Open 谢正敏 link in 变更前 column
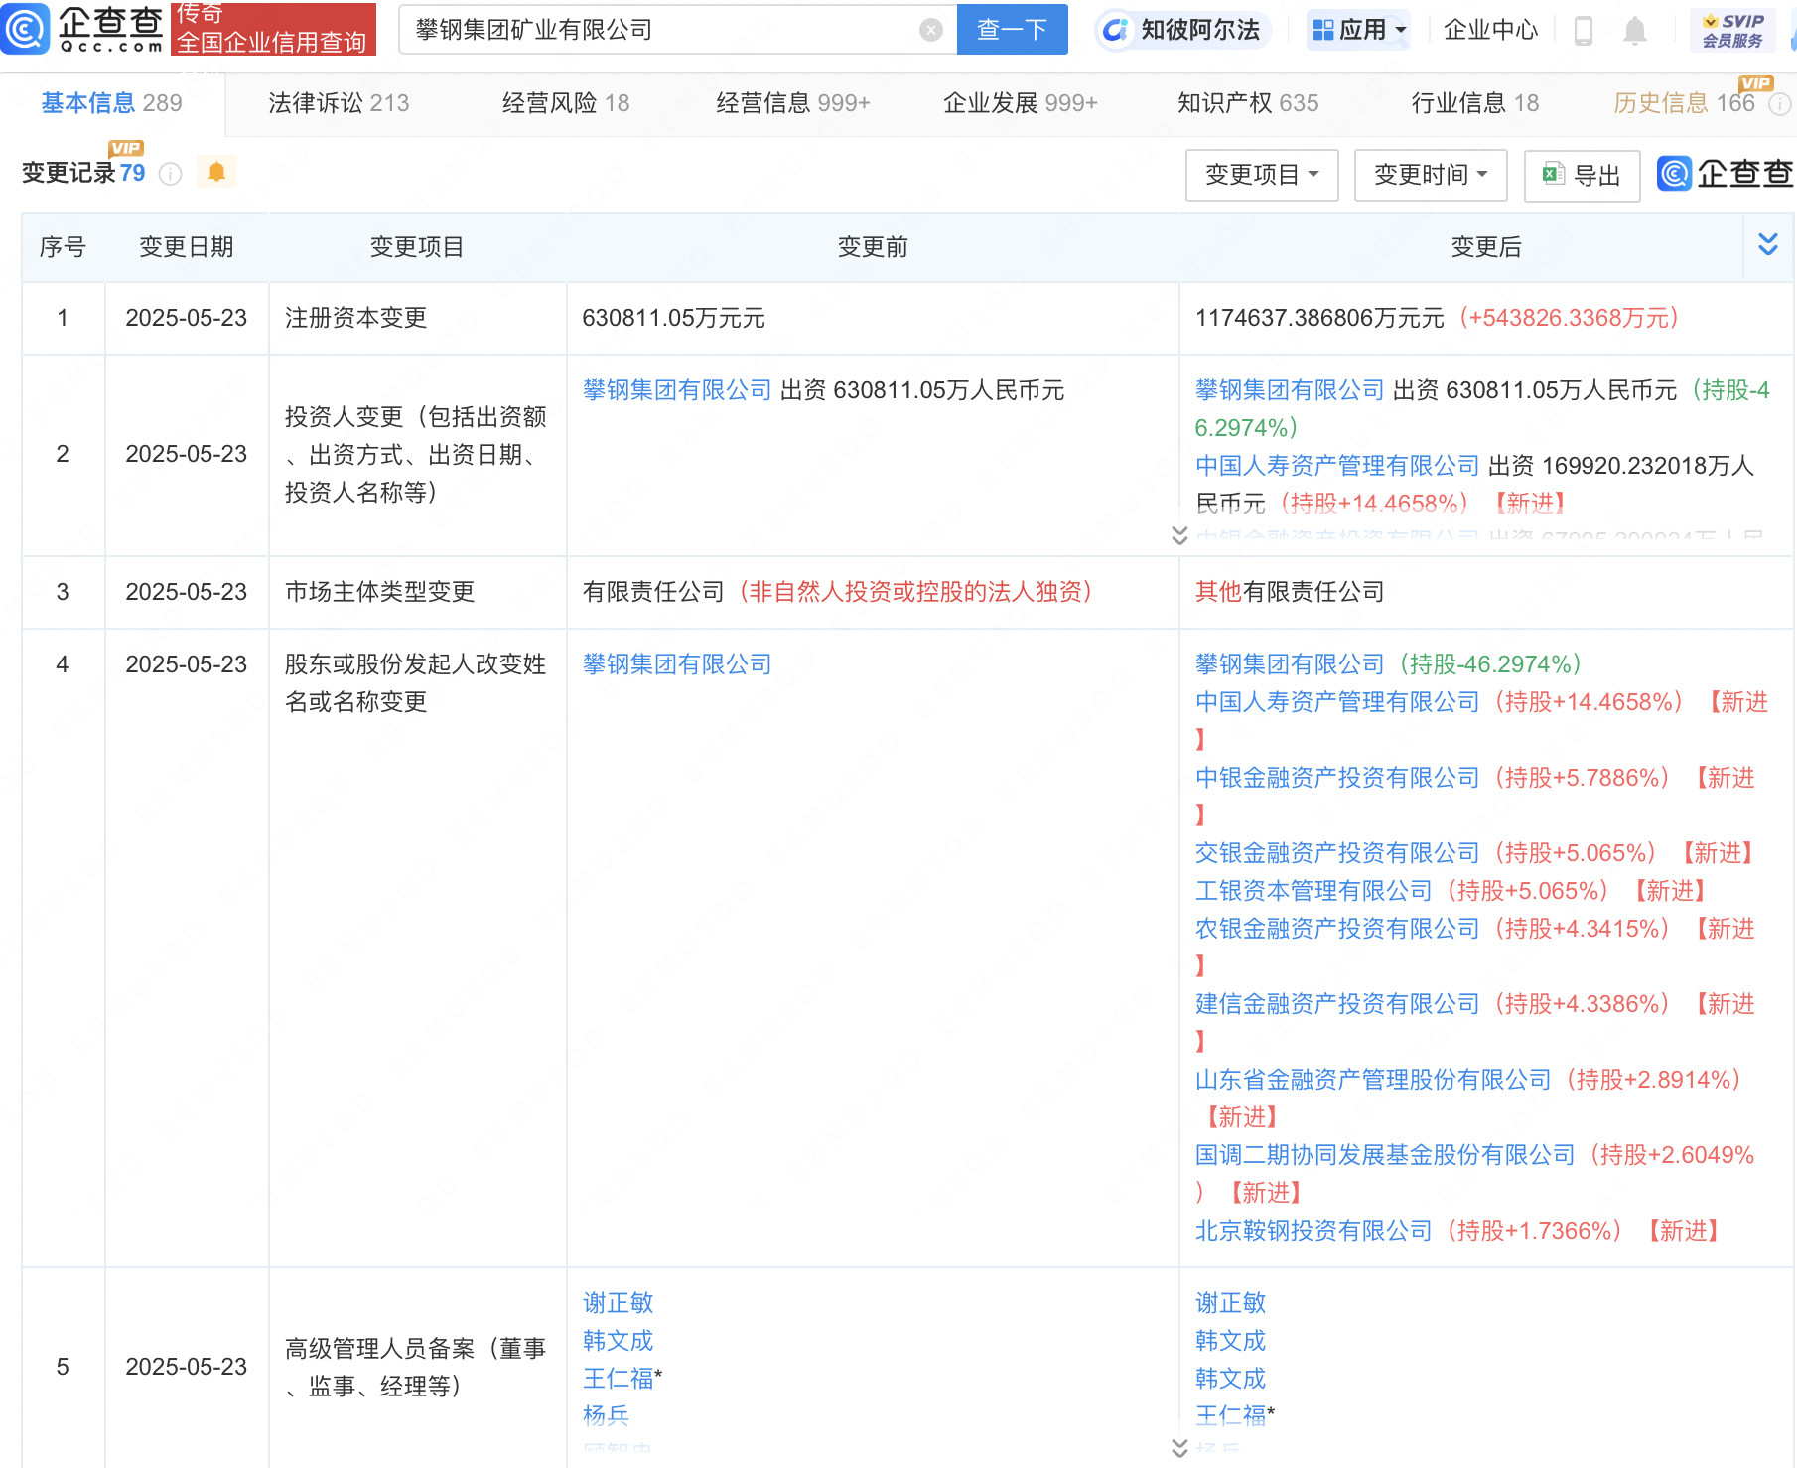The image size is (1797, 1468). tap(618, 1303)
